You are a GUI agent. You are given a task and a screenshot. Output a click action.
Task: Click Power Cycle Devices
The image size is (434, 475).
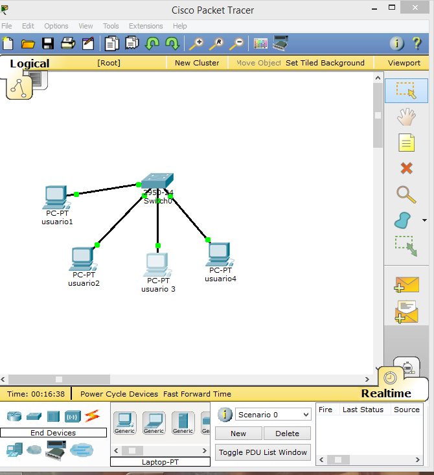coord(119,394)
